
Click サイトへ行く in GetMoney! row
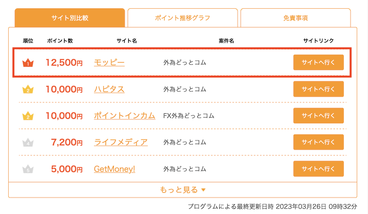[319, 169]
